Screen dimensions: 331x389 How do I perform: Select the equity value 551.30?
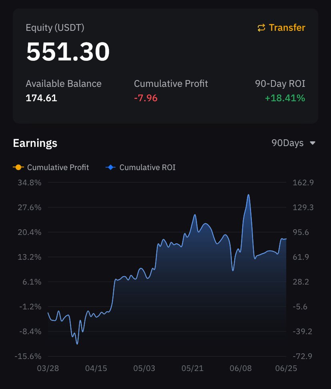68,51
